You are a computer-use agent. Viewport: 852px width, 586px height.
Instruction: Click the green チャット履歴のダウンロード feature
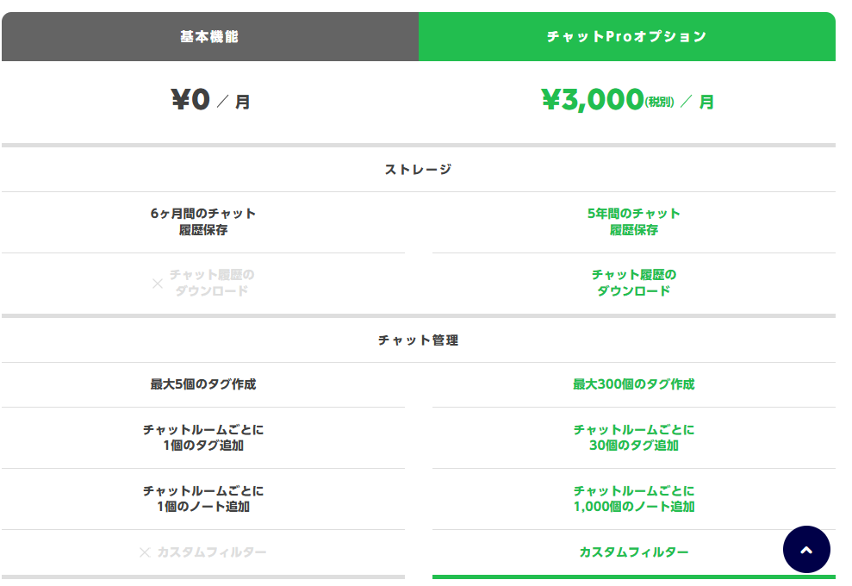pyautogui.click(x=634, y=283)
